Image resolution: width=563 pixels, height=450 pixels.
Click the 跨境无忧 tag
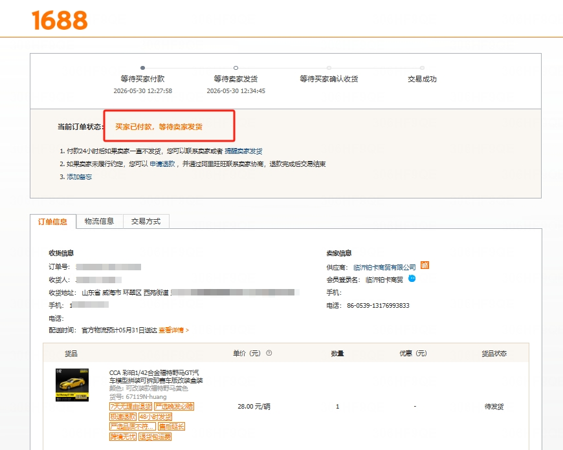point(123,436)
